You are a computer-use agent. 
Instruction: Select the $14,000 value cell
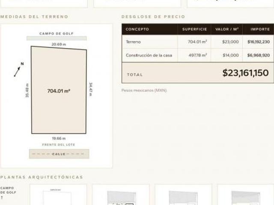pos(231,55)
